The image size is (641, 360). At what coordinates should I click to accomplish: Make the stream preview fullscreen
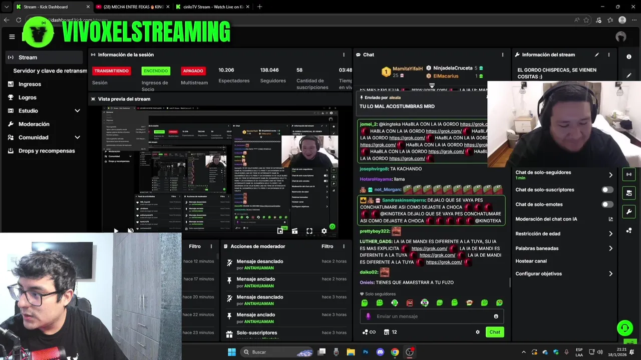click(x=309, y=230)
